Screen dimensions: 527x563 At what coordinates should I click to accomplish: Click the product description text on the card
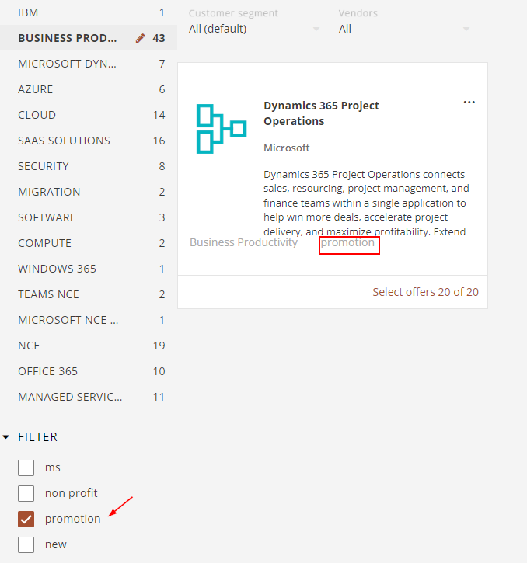[366, 203]
